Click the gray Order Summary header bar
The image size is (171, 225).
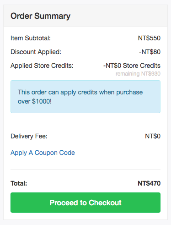click(x=85, y=16)
